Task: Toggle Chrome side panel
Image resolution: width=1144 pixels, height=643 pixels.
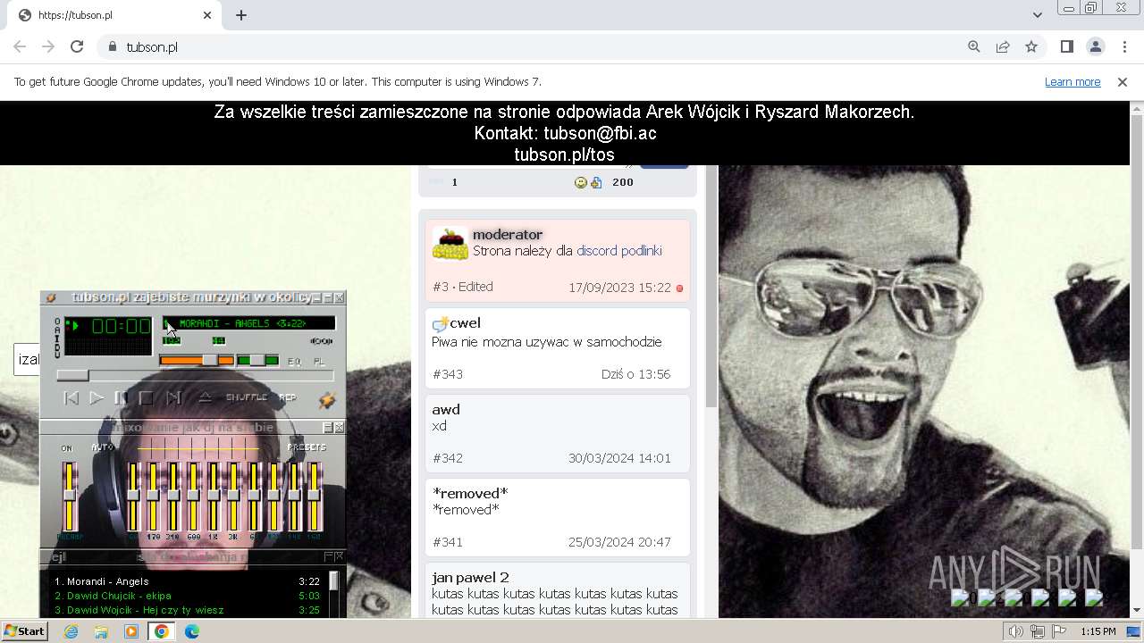Action: pos(1066,47)
